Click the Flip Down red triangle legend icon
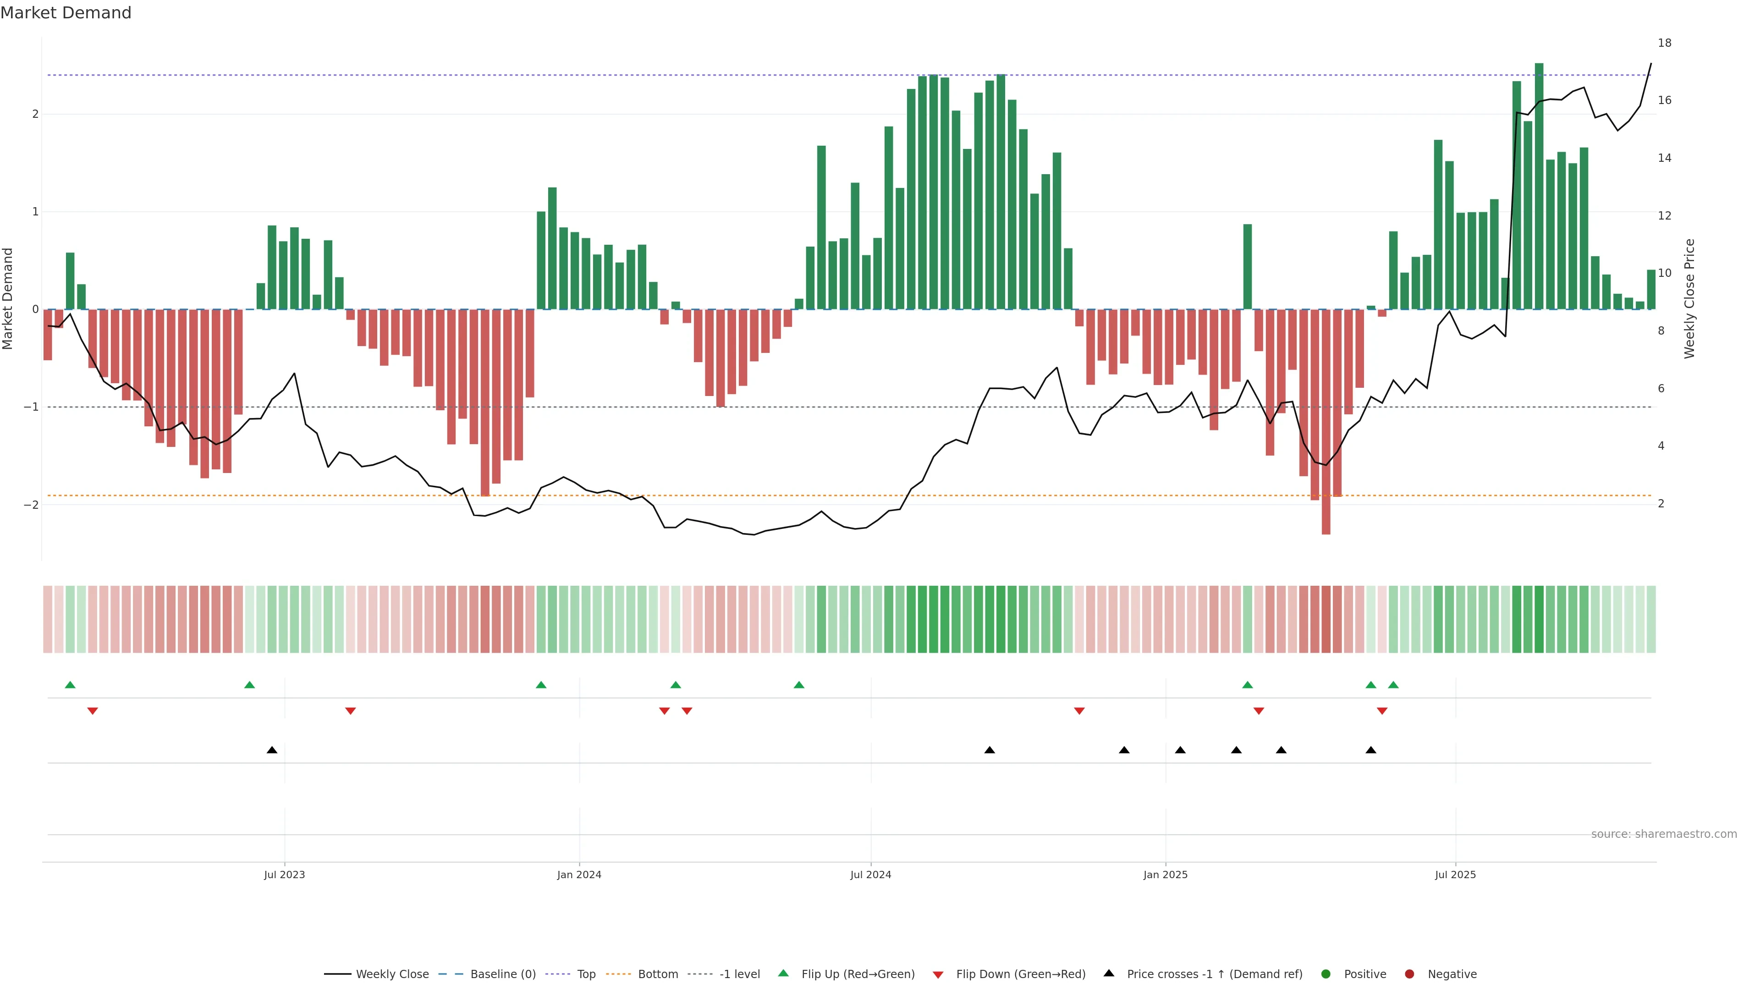This screenshot has height=990, width=1760. (x=937, y=974)
